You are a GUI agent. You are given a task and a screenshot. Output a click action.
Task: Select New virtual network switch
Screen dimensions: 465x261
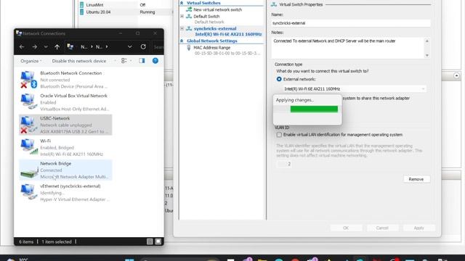tap(218, 9)
